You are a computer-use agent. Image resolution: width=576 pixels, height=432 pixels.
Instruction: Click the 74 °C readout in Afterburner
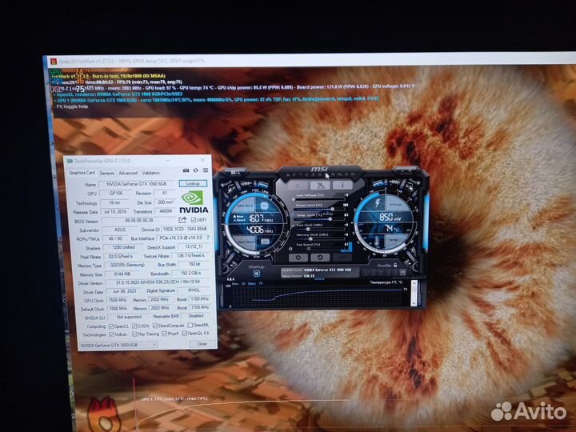[x=391, y=229]
